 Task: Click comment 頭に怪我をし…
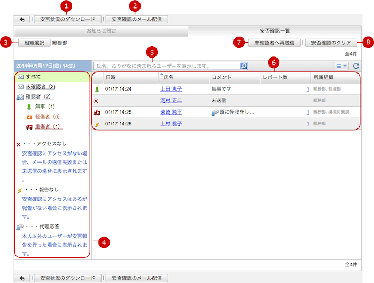pyautogui.click(x=237, y=112)
